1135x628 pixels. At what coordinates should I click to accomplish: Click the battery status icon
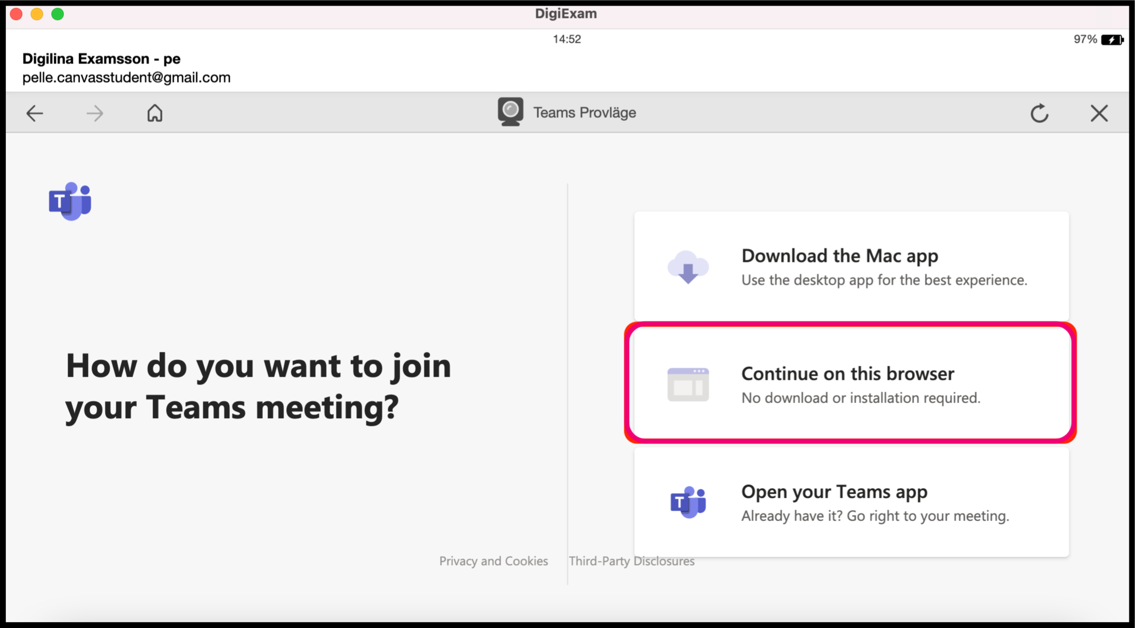click(x=1112, y=40)
